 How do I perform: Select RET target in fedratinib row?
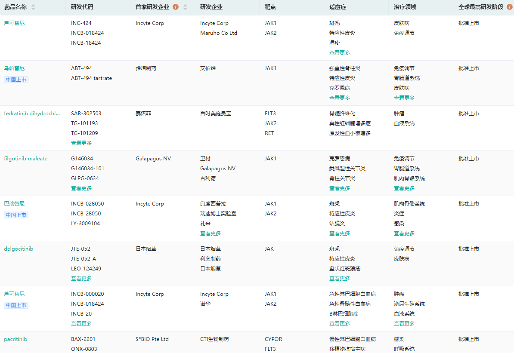coord(269,133)
